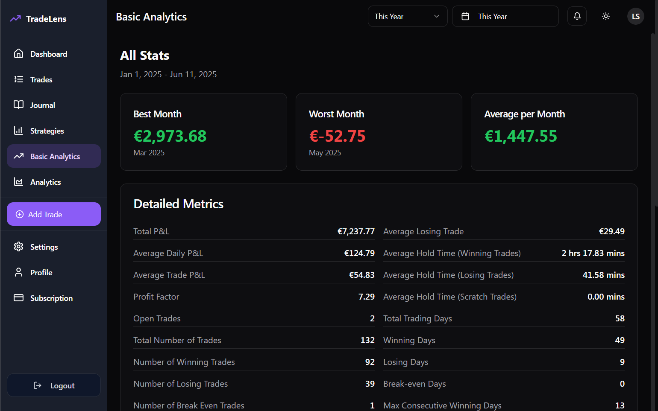
Task: Click the Strategies bar chart icon
Action: 18,131
